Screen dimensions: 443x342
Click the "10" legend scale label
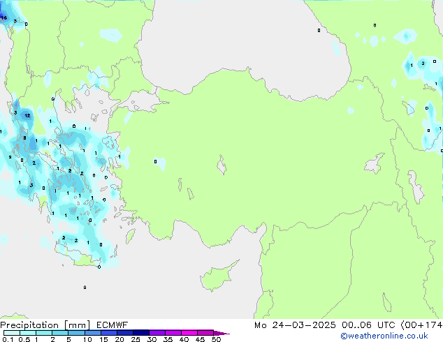[x=87, y=339]
